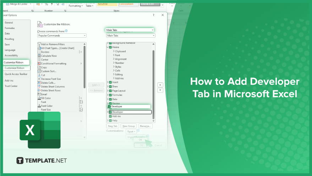Toggle the Insert tab checkbox
Viewport: 312px width, 176px height.
110,82
